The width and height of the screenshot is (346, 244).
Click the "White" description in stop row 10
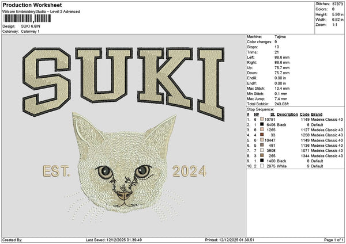pos(282,166)
